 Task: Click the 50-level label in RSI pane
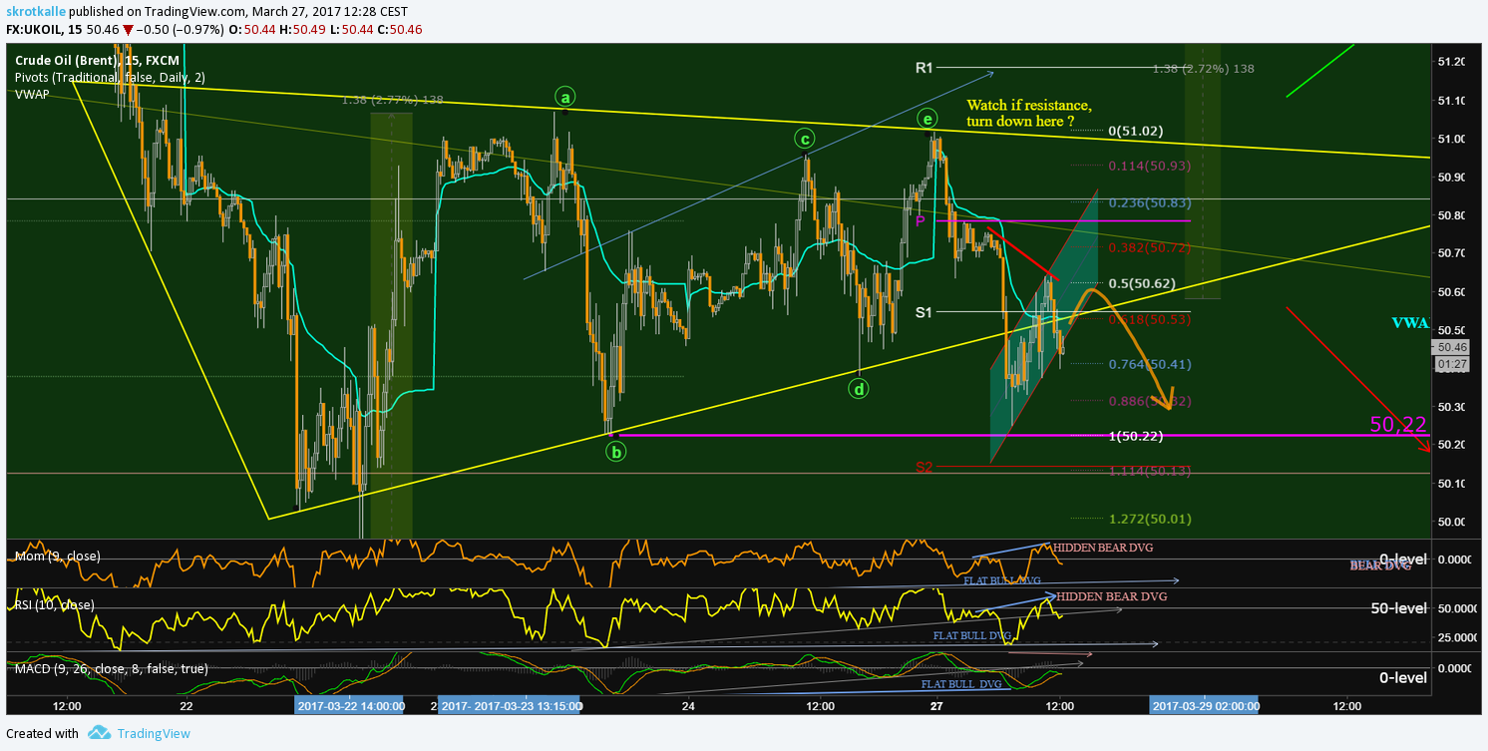click(1398, 608)
